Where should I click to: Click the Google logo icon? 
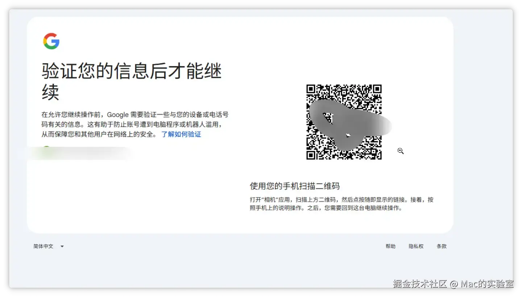pos(51,41)
